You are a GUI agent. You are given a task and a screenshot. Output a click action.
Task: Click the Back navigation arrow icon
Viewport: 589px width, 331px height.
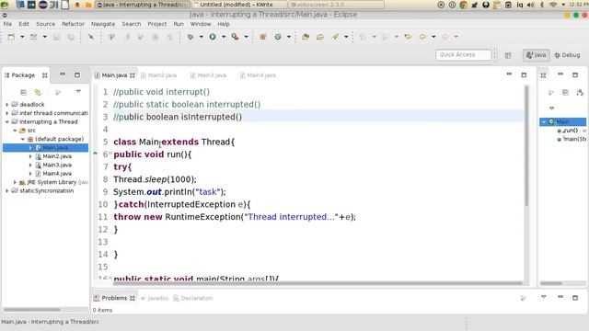[422, 37]
